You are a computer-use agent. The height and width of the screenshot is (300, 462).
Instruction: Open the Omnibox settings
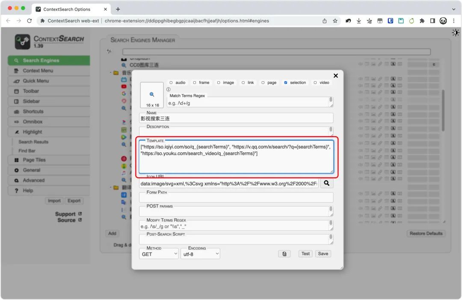(x=49, y=122)
